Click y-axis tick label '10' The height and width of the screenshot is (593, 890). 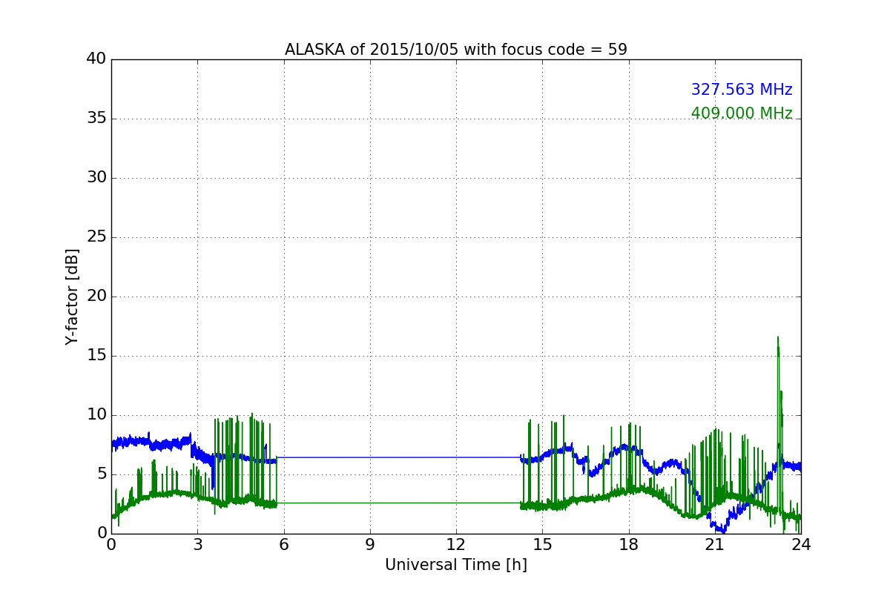[96, 415]
